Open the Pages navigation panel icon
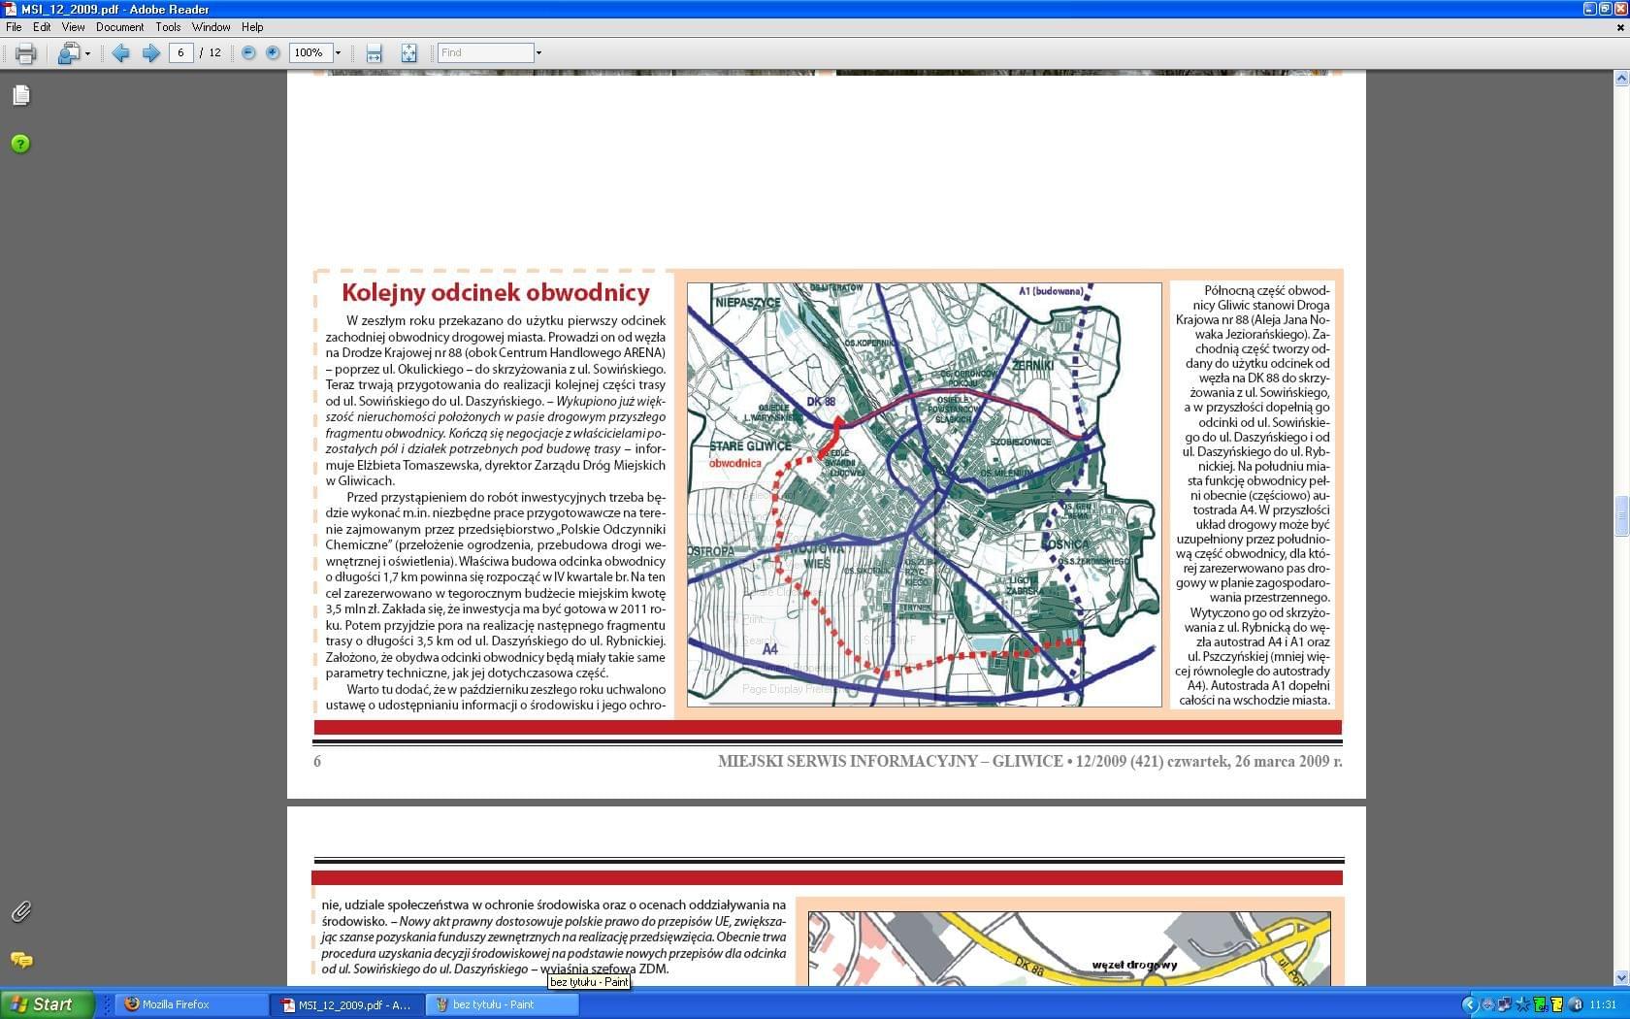1630x1019 pixels. [x=21, y=95]
